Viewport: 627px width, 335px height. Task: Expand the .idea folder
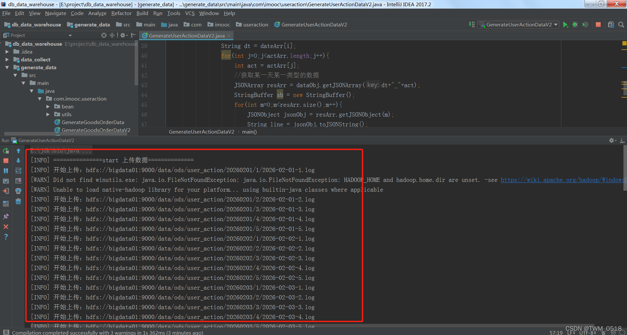coord(7,52)
